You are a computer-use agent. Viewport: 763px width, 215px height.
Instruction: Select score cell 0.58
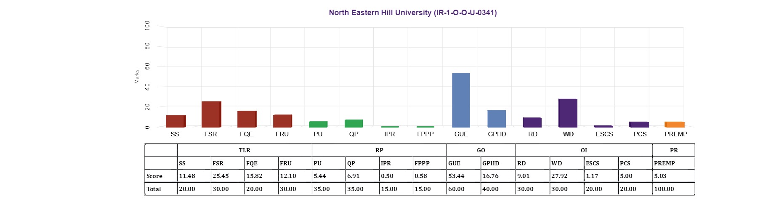click(430, 176)
